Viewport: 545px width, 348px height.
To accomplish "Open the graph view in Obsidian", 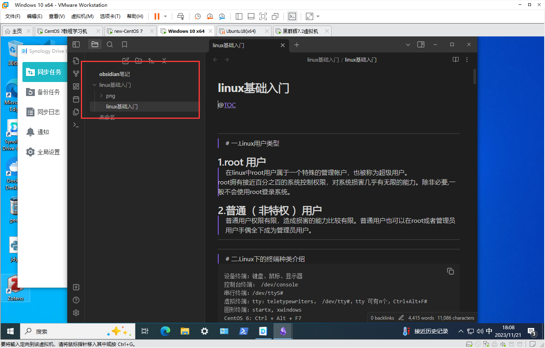I will coord(76,73).
